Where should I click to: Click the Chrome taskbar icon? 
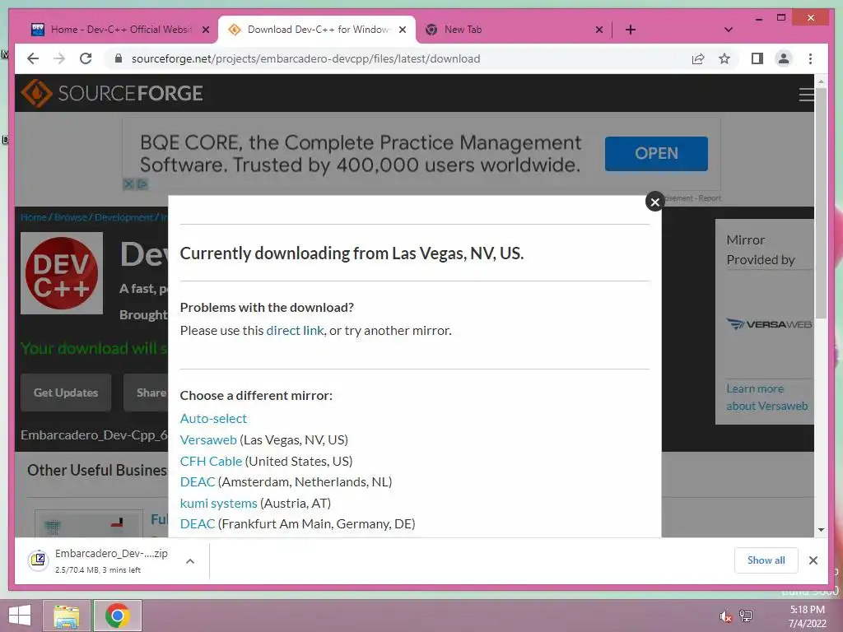pos(117,616)
